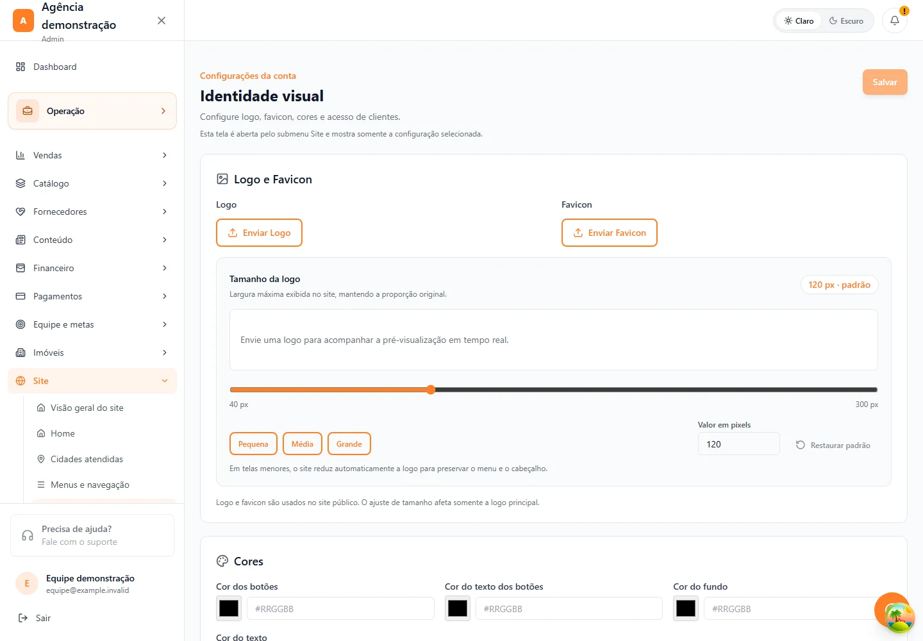
Task: Expand the Vendas submenu chevron
Action: (165, 155)
